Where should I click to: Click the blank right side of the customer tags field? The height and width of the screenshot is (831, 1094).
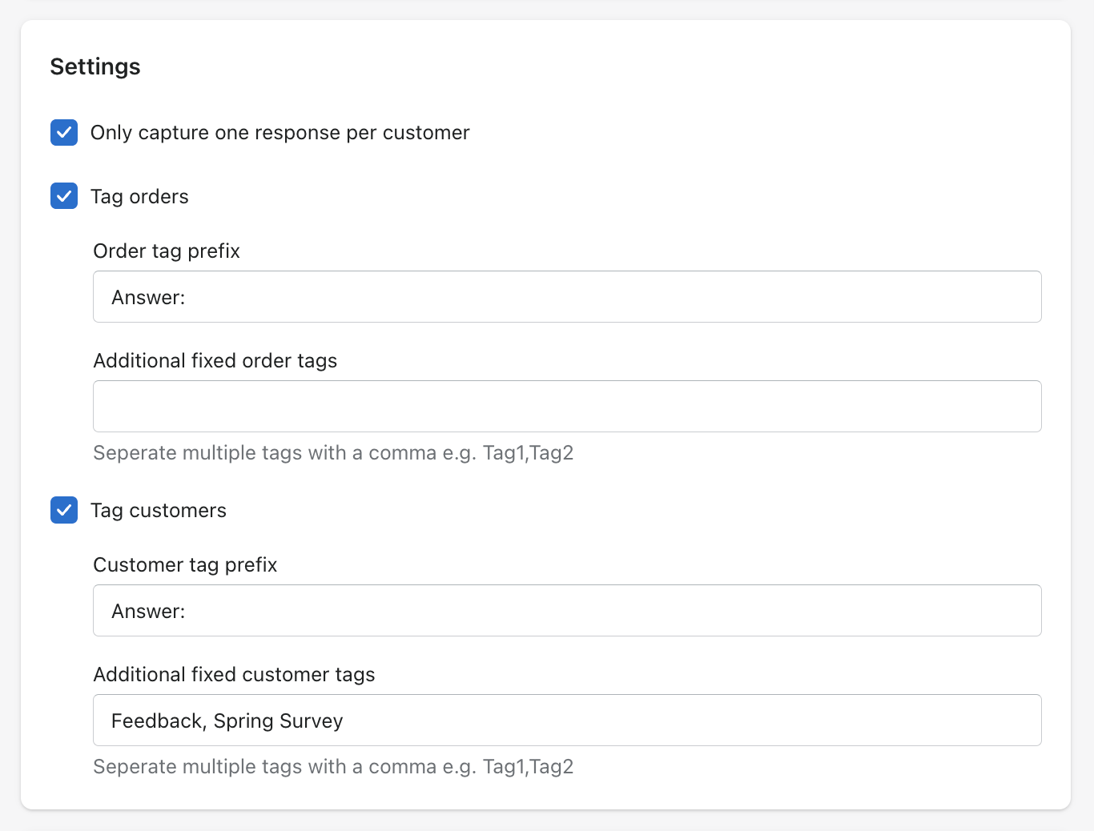click(x=721, y=721)
